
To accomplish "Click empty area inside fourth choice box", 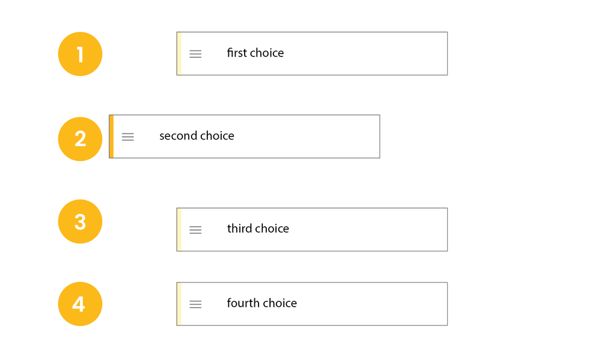I will click(374, 304).
